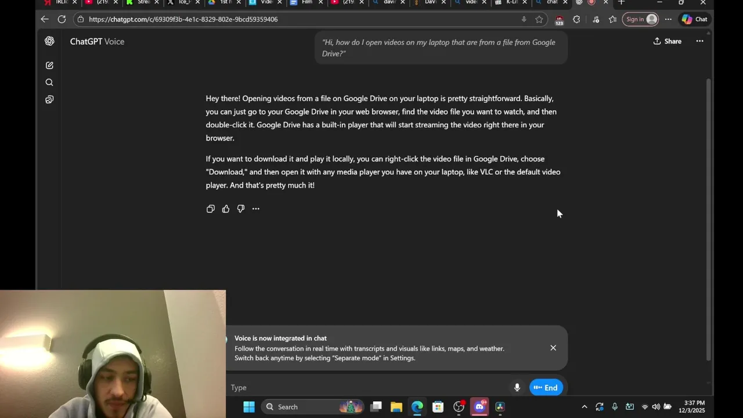Open the browser favorites list icon
This screenshot has height=418, width=743.
612,19
